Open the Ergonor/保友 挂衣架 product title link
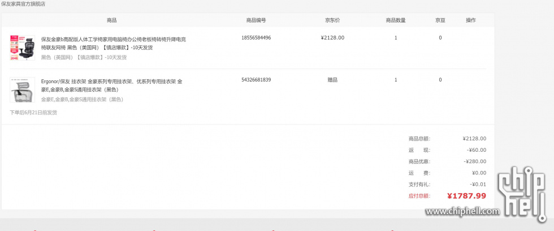Image resolution: width=554 pixels, height=231 pixels. point(112,85)
